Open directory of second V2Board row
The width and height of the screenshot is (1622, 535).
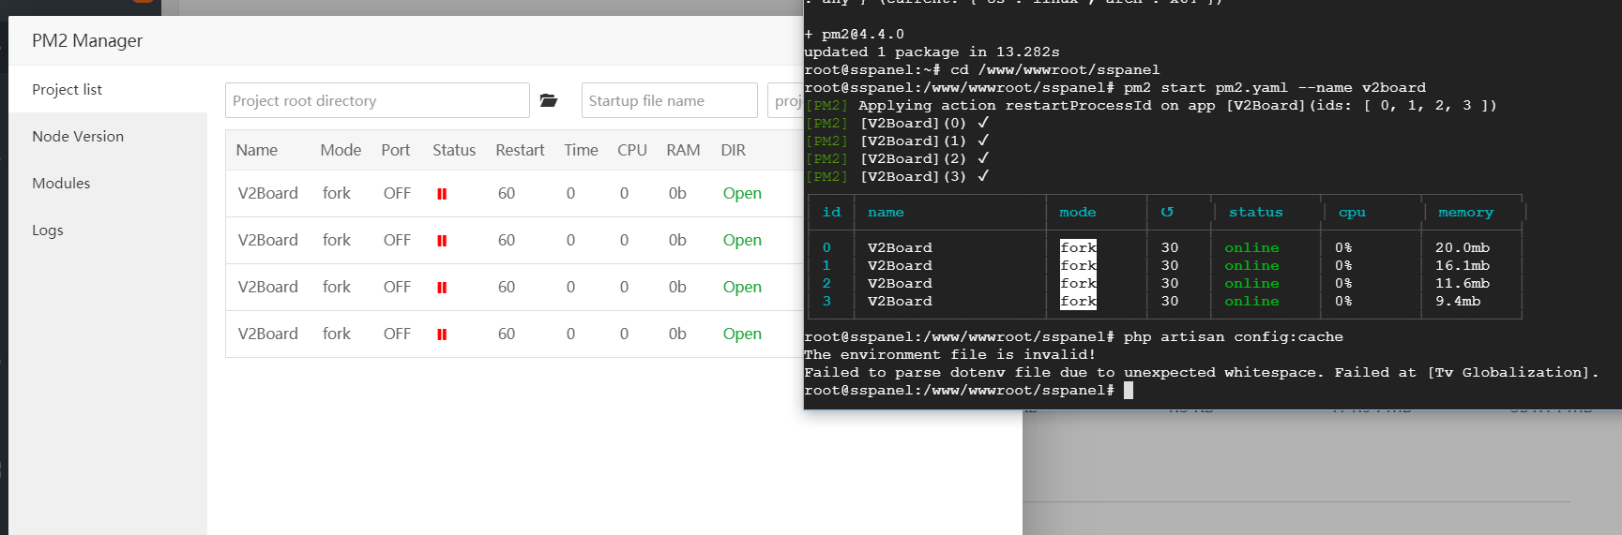[742, 240]
